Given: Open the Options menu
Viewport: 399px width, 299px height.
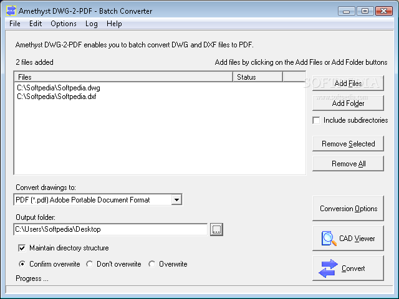Looking at the screenshot, I should click(64, 24).
